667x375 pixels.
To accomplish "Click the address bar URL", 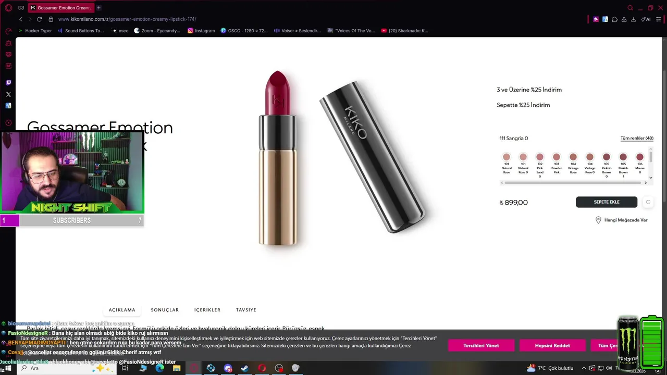I will click(x=127, y=19).
